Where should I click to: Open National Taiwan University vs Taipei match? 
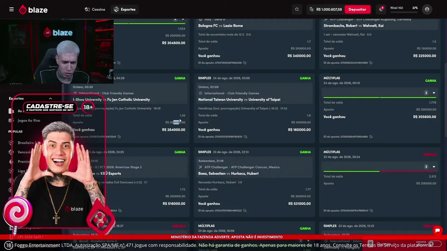pyautogui.click(x=239, y=100)
